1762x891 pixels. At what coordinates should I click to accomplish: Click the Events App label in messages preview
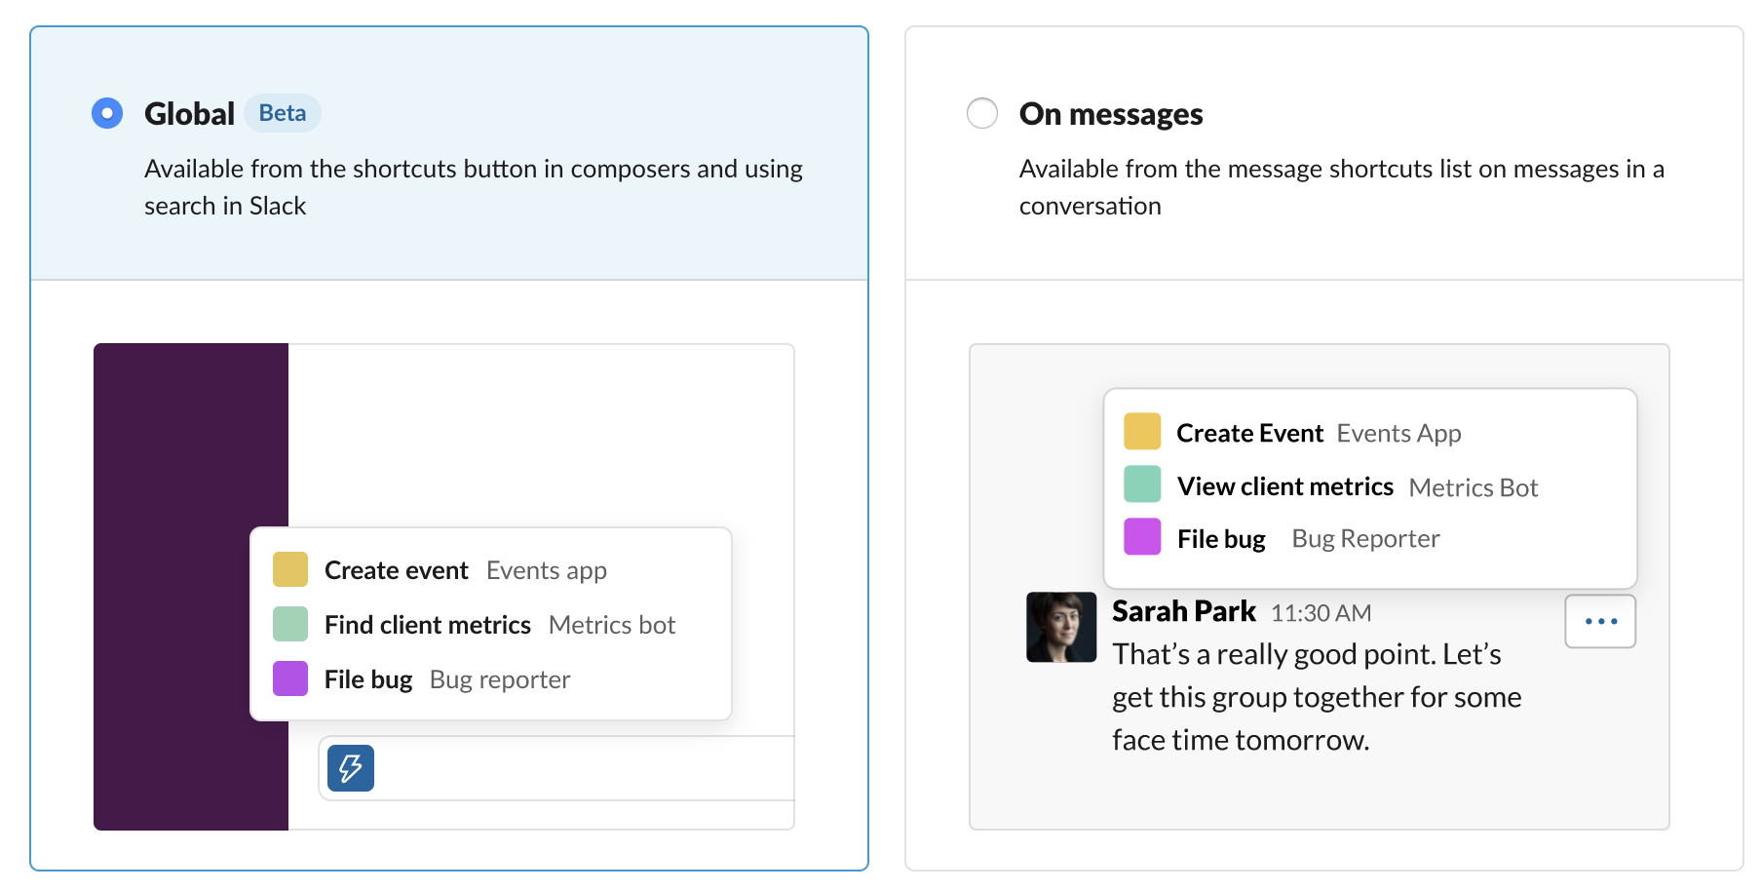coord(1398,433)
